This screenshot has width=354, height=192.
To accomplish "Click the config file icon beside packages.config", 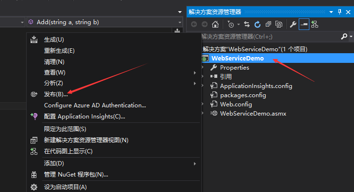I will 213,95.
